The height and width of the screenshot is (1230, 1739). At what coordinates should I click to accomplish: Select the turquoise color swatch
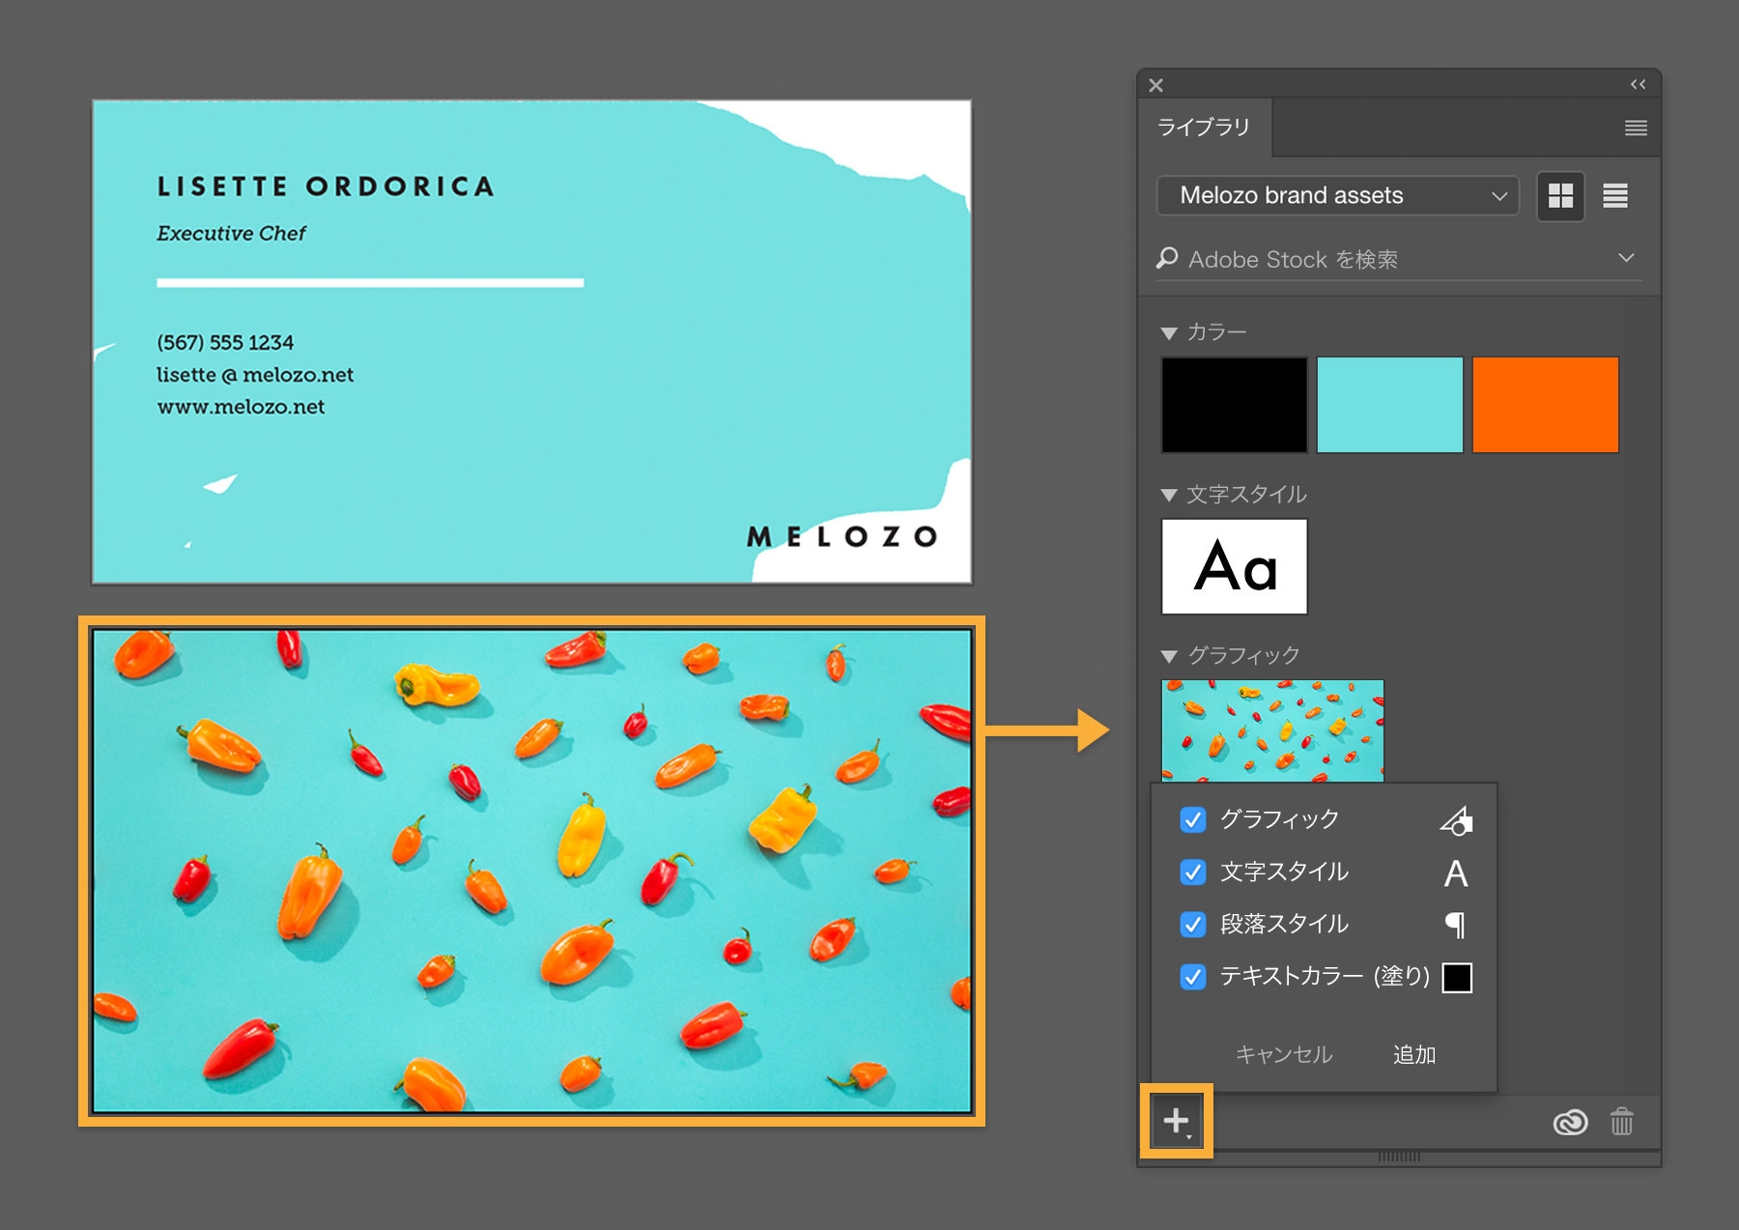pos(1389,405)
